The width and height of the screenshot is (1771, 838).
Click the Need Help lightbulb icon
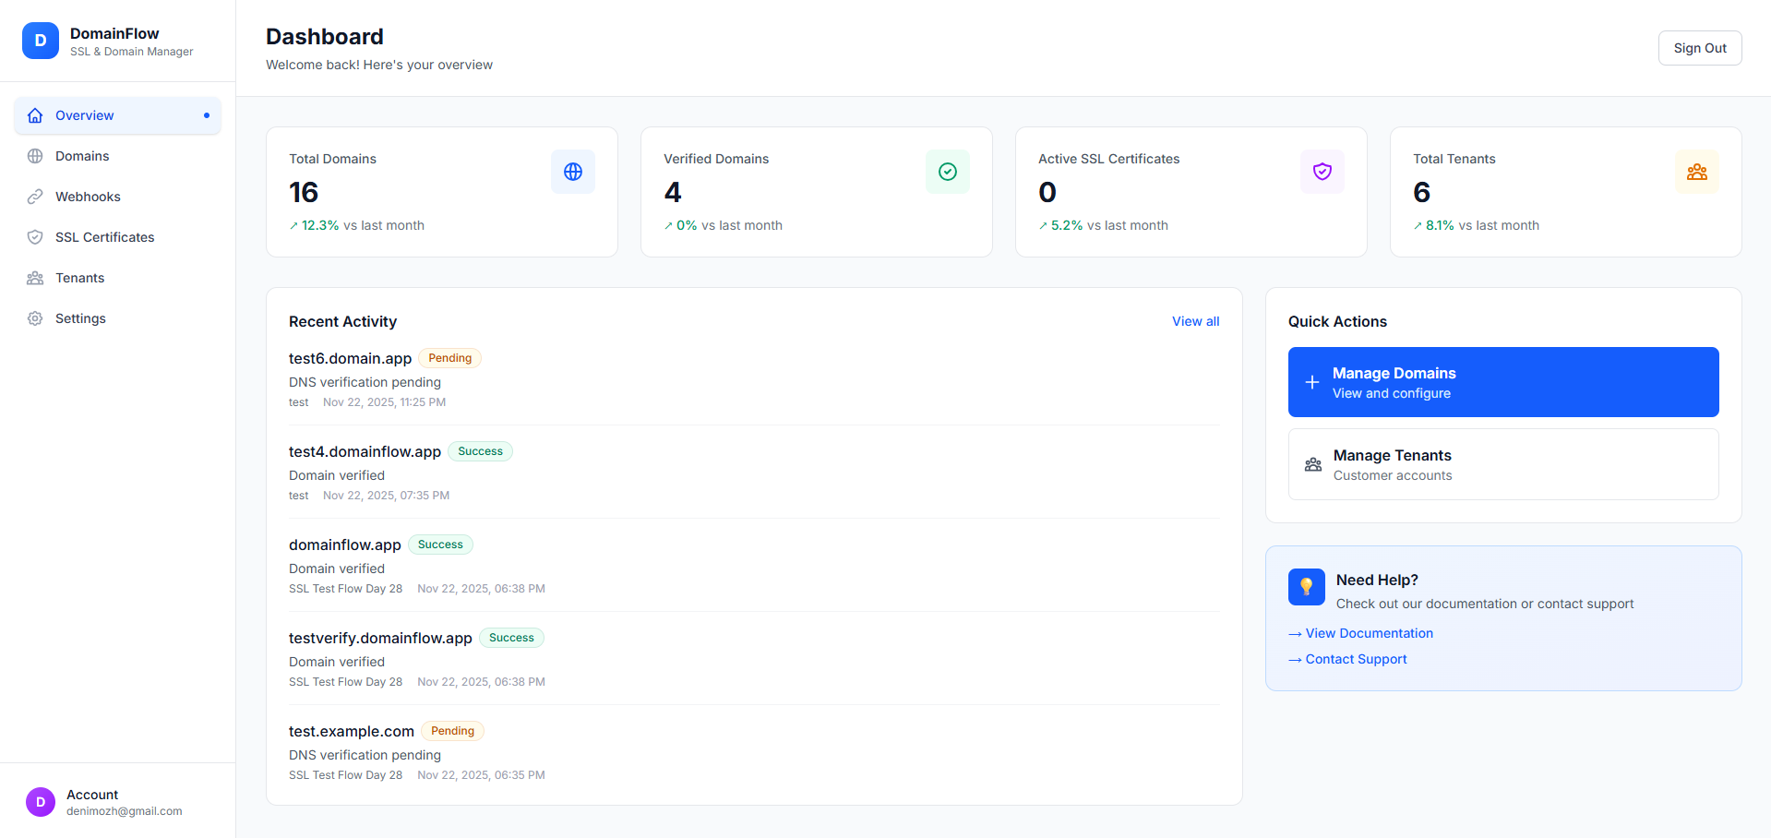1306,586
